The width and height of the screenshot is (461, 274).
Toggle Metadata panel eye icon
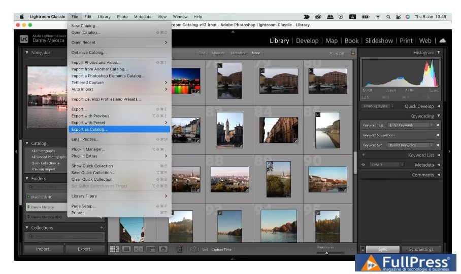coord(364,165)
